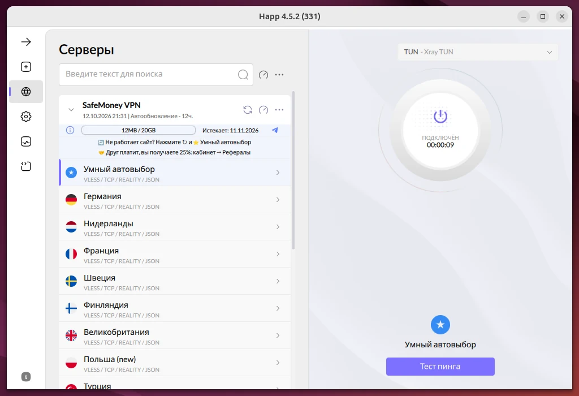579x396 pixels.
Task: Open the settings gear in sidebar
Action: click(x=26, y=117)
